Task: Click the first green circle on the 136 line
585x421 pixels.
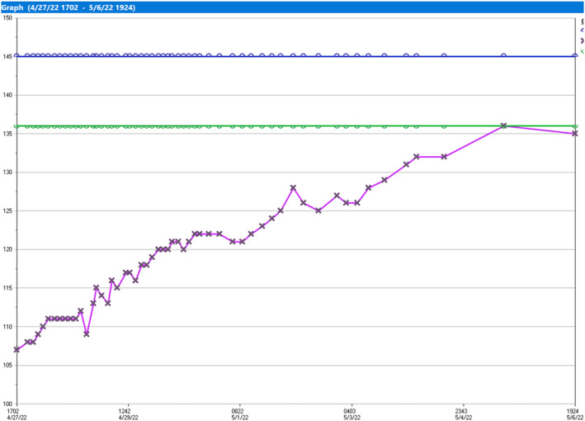Action: coord(17,126)
